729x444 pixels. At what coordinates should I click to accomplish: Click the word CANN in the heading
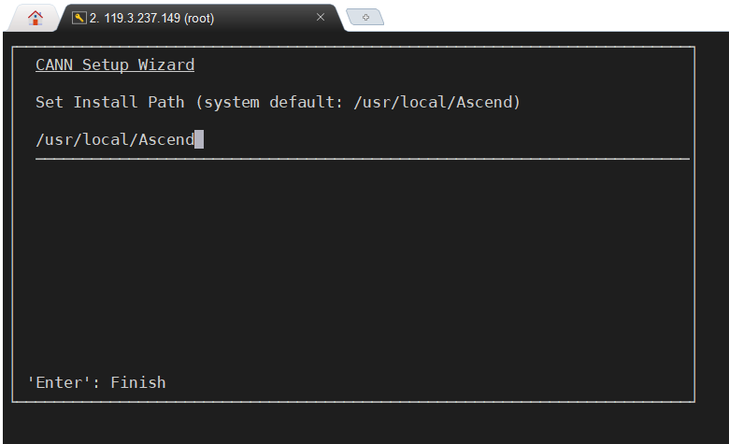click(x=54, y=65)
